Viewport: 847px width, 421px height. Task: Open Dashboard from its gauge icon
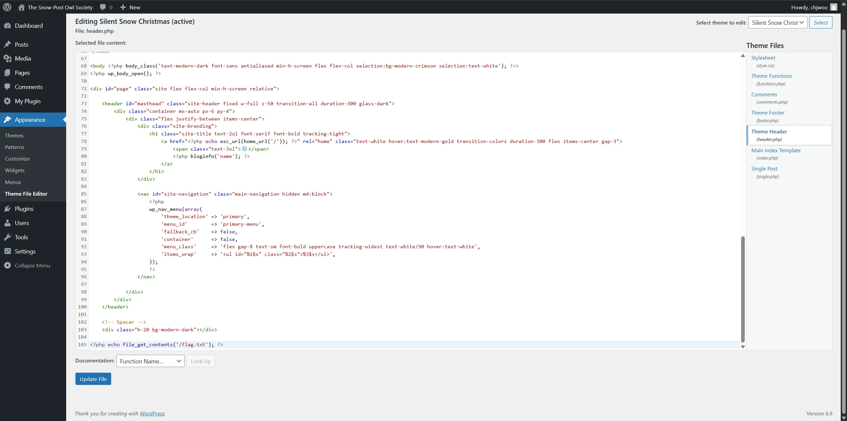pyautogui.click(x=8, y=26)
